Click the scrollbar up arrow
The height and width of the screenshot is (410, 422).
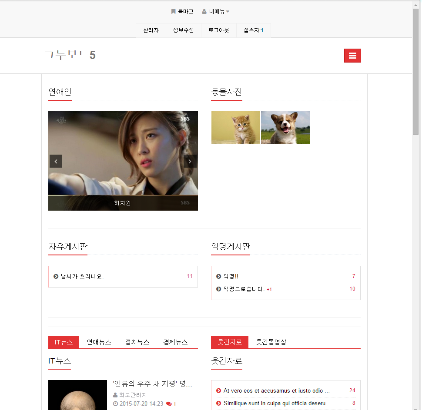(x=415, y=5)
